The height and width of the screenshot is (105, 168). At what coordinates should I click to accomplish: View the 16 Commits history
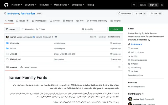(114, 37)
